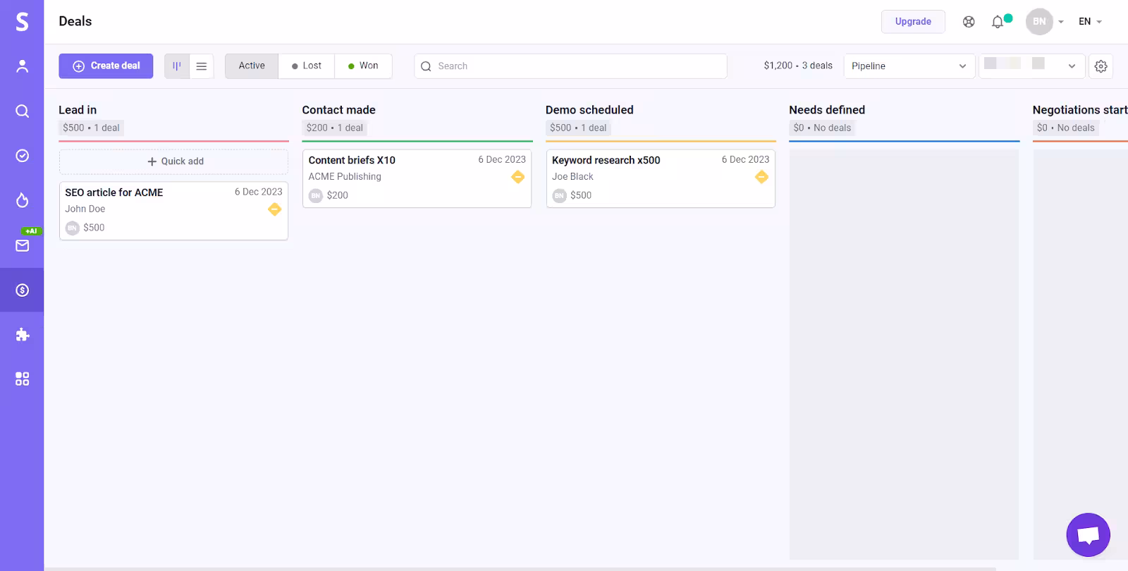Open the contacts icon in sidebar
The image size is (1128, 571).
[x=22, y=66]
